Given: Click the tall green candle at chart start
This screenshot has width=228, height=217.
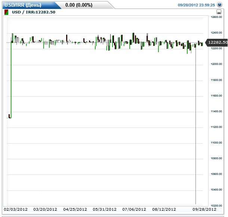Looking at the screenshot, I should 11,80.
